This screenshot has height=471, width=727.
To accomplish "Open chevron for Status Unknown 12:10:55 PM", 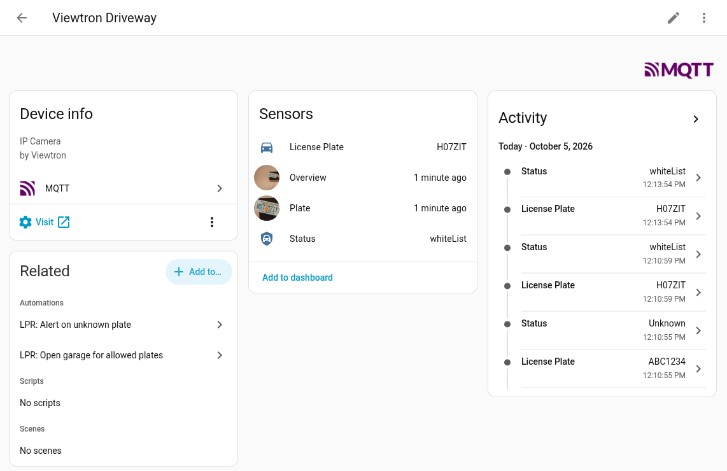I will pos(698,330).
